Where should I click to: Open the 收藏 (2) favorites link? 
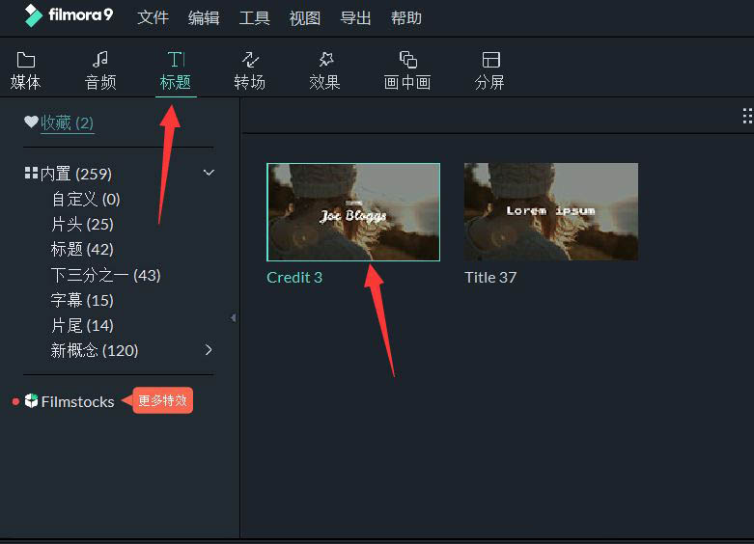point(68,123)
